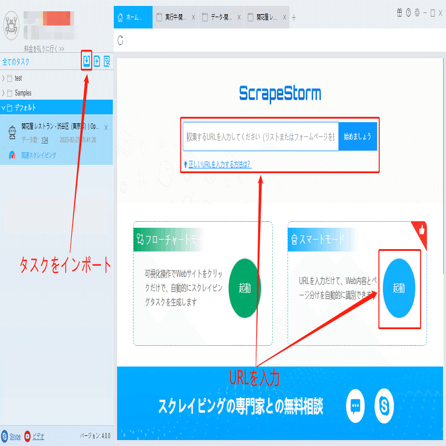The height and width of the screenshot is (446, 446).
Task: Switch to the ホーム tab
Action: click(133, 17)
